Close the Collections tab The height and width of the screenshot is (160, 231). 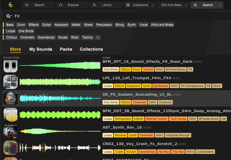pos(152,5)
